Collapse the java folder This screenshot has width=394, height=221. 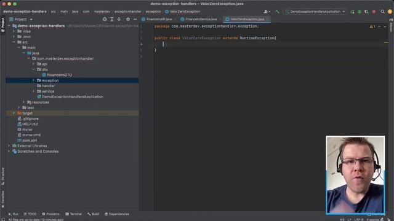click(x=23, y=53)
